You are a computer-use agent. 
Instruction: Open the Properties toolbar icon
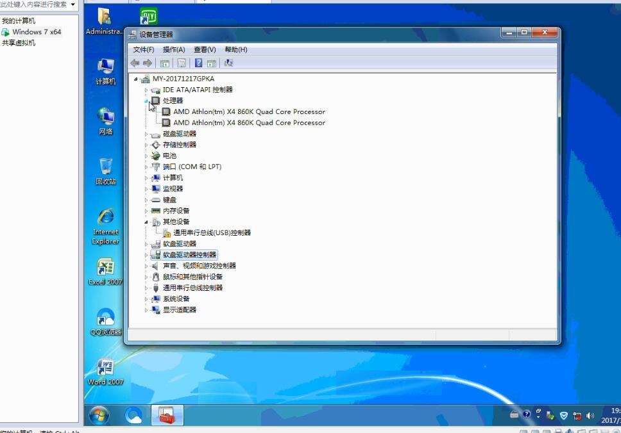point(182,63)
